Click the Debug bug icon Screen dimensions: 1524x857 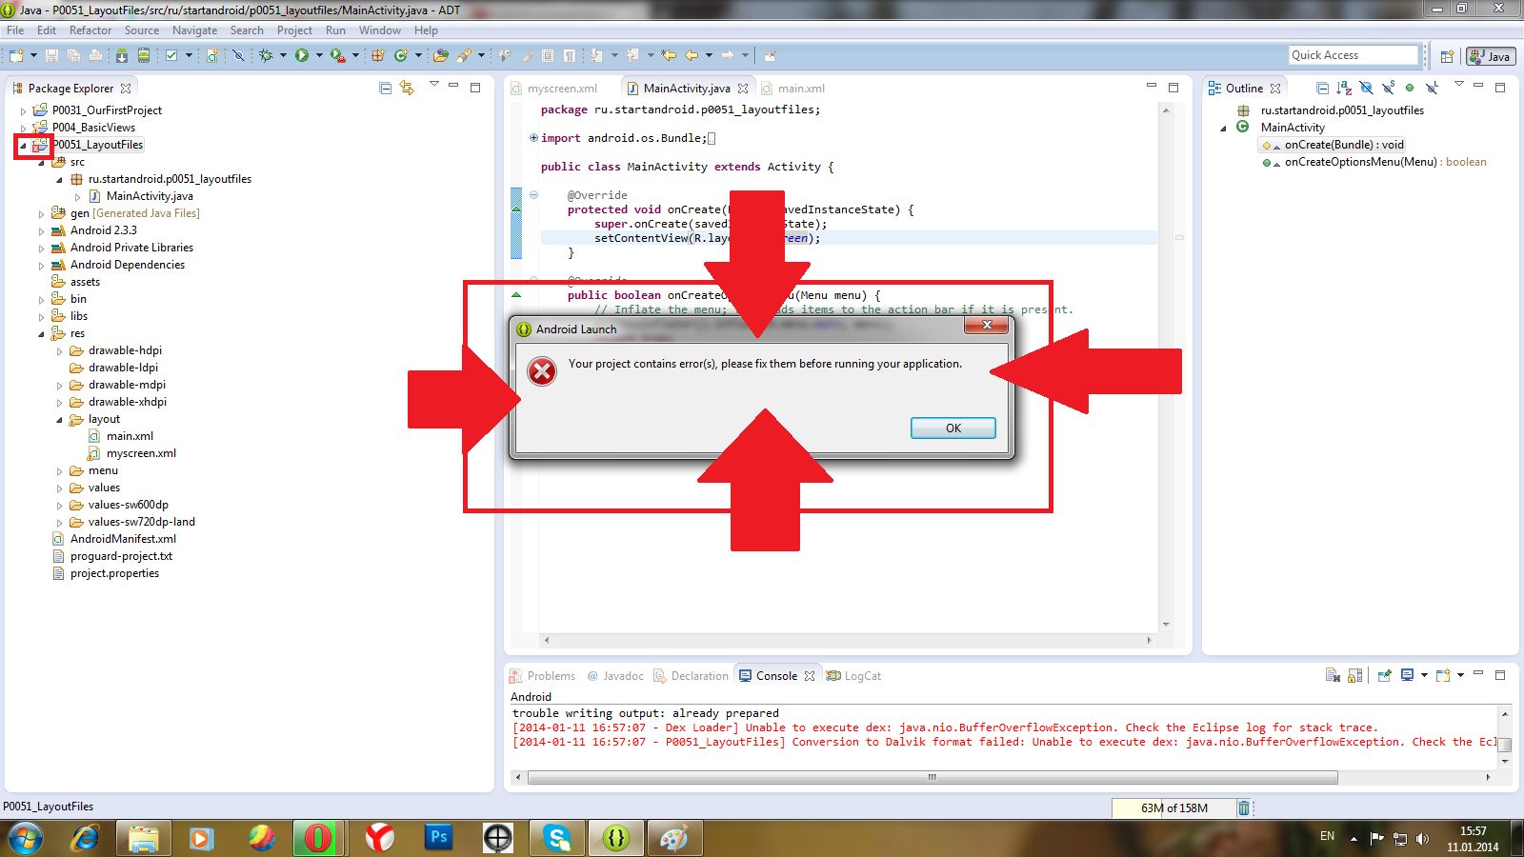[266, 55]
